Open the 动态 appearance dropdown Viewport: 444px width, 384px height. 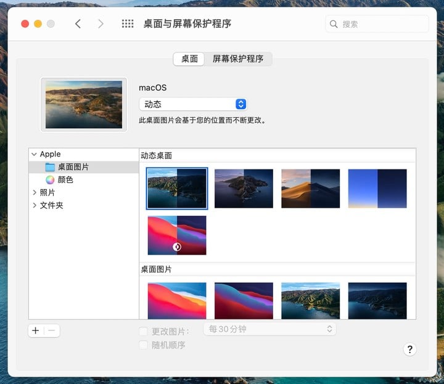click(x=193, y=104)
